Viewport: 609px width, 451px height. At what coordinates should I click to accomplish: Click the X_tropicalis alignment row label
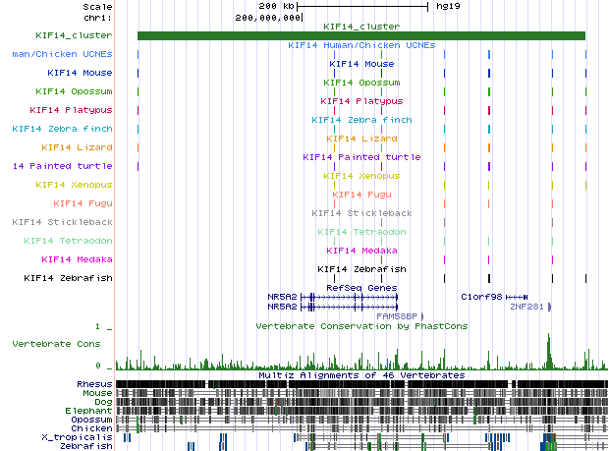(83, 436)
